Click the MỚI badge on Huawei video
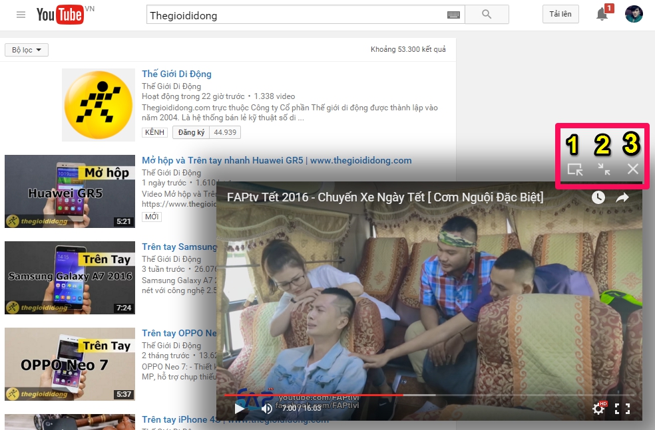Viewport: 655px width, 430px height. pyautogui.click(x=152, y=217)
